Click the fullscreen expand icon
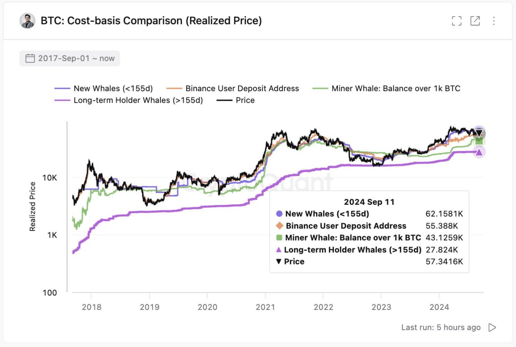The height and width of the screenshot is (347, 516). (x=456, y=21)
